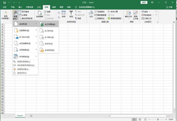The image size is (177, 121).
Task: Add a new sheet with the plus button
Action: click(x=31, y=116)
